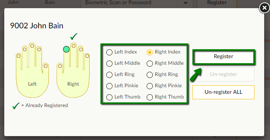Click the greyed-out Un-register button
Screen dimensions: 270x140
(x=223, y=74)
